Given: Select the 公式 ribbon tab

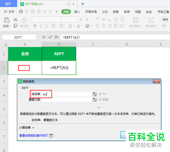Looking at the screenshot, I should coord(105,12).
